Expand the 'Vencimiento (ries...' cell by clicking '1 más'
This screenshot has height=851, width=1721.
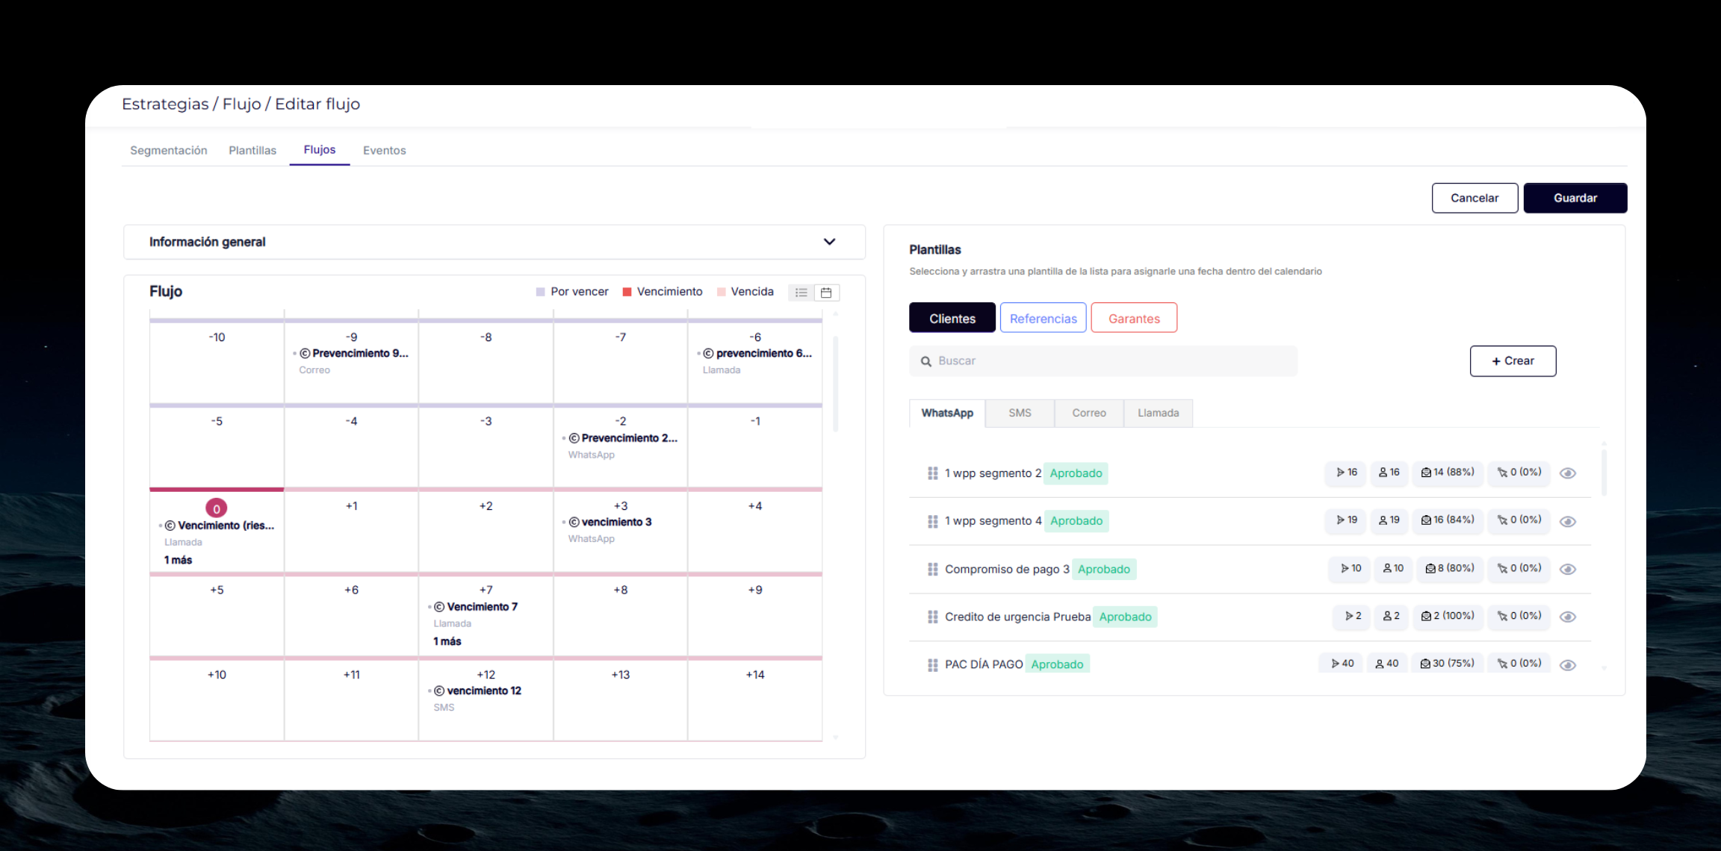[177, 559]
